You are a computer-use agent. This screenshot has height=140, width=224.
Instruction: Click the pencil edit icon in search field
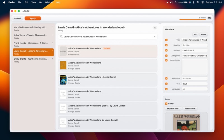[x=155, y=37]
